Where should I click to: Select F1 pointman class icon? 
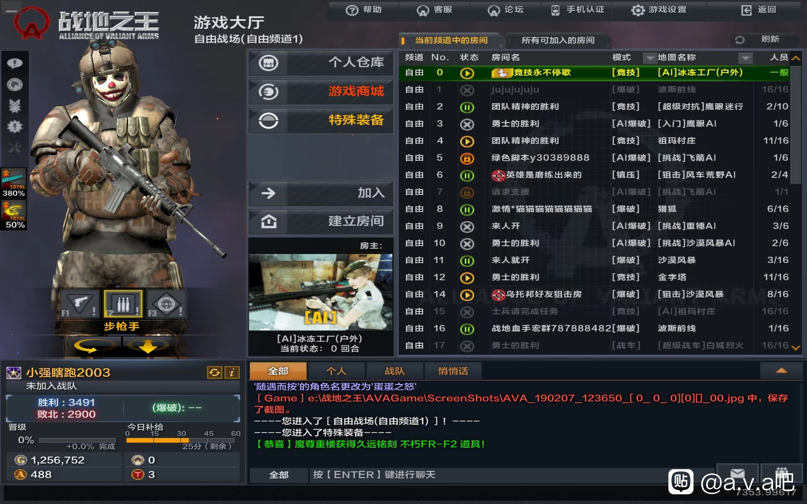coord(80,304)
